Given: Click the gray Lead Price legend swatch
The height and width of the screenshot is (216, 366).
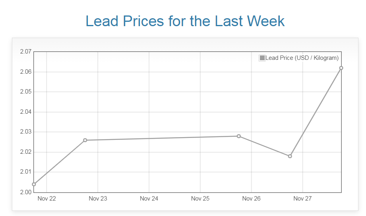Looking at the screenshot, I should point(262,58).
